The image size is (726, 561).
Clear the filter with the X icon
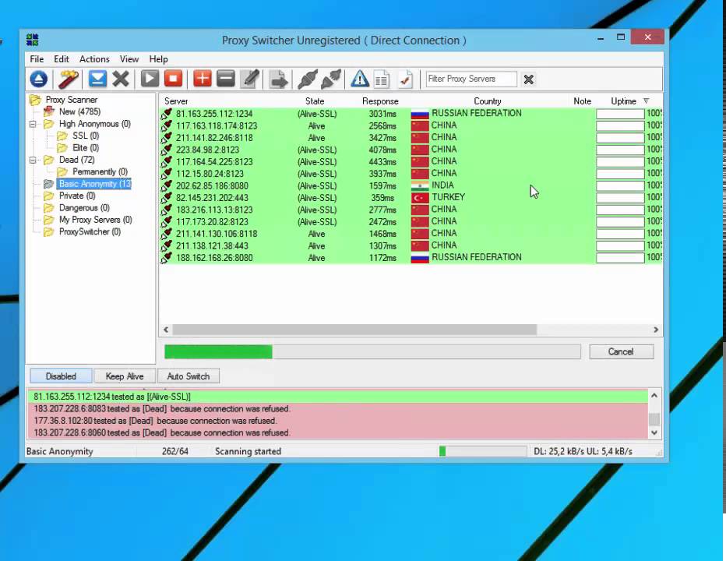pyautogui.click(x=528, y=79)
